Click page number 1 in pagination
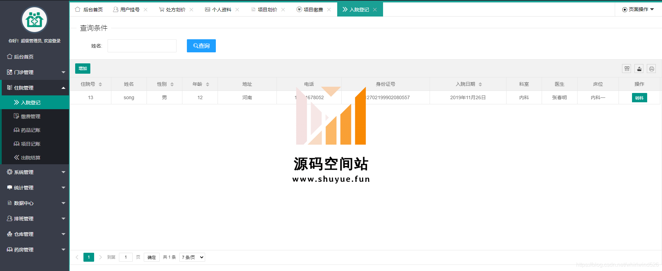The image size is (662, 271). tap(89, 257)
